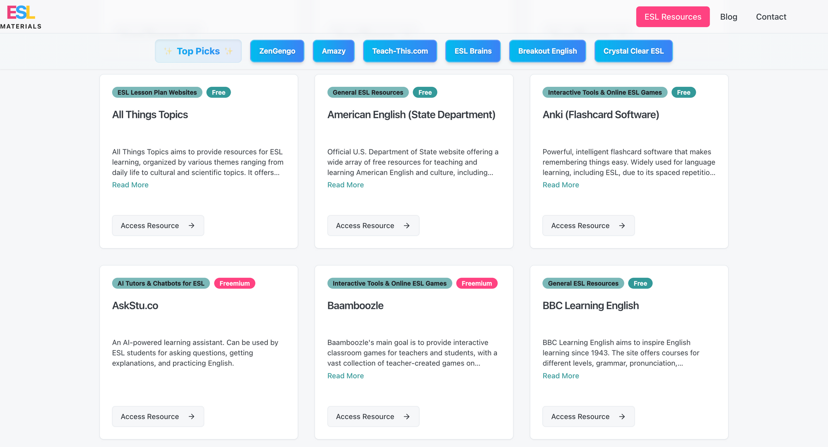828x447 pixels.
Task: Click Free badge on All Things Topics card
Action: coord(219,93)
